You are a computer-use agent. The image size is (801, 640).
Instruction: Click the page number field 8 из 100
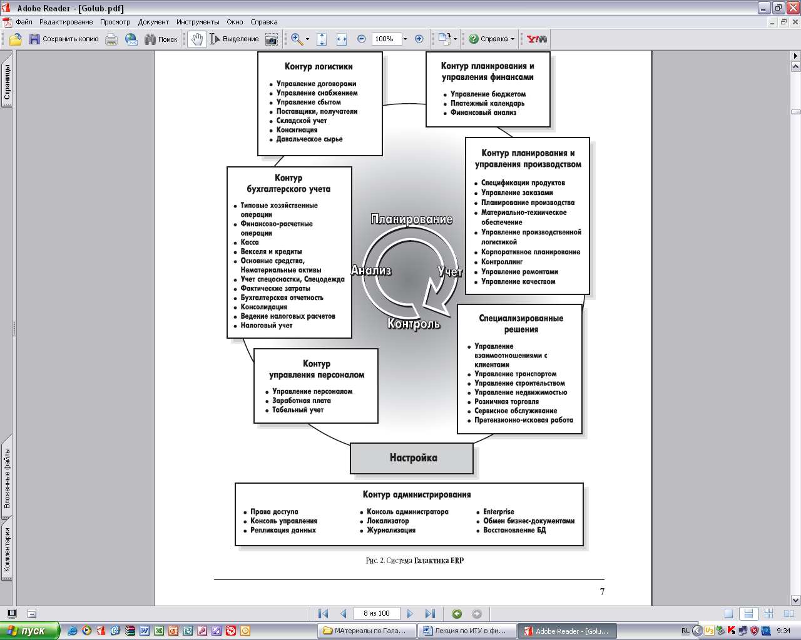(x=377, y=614)
